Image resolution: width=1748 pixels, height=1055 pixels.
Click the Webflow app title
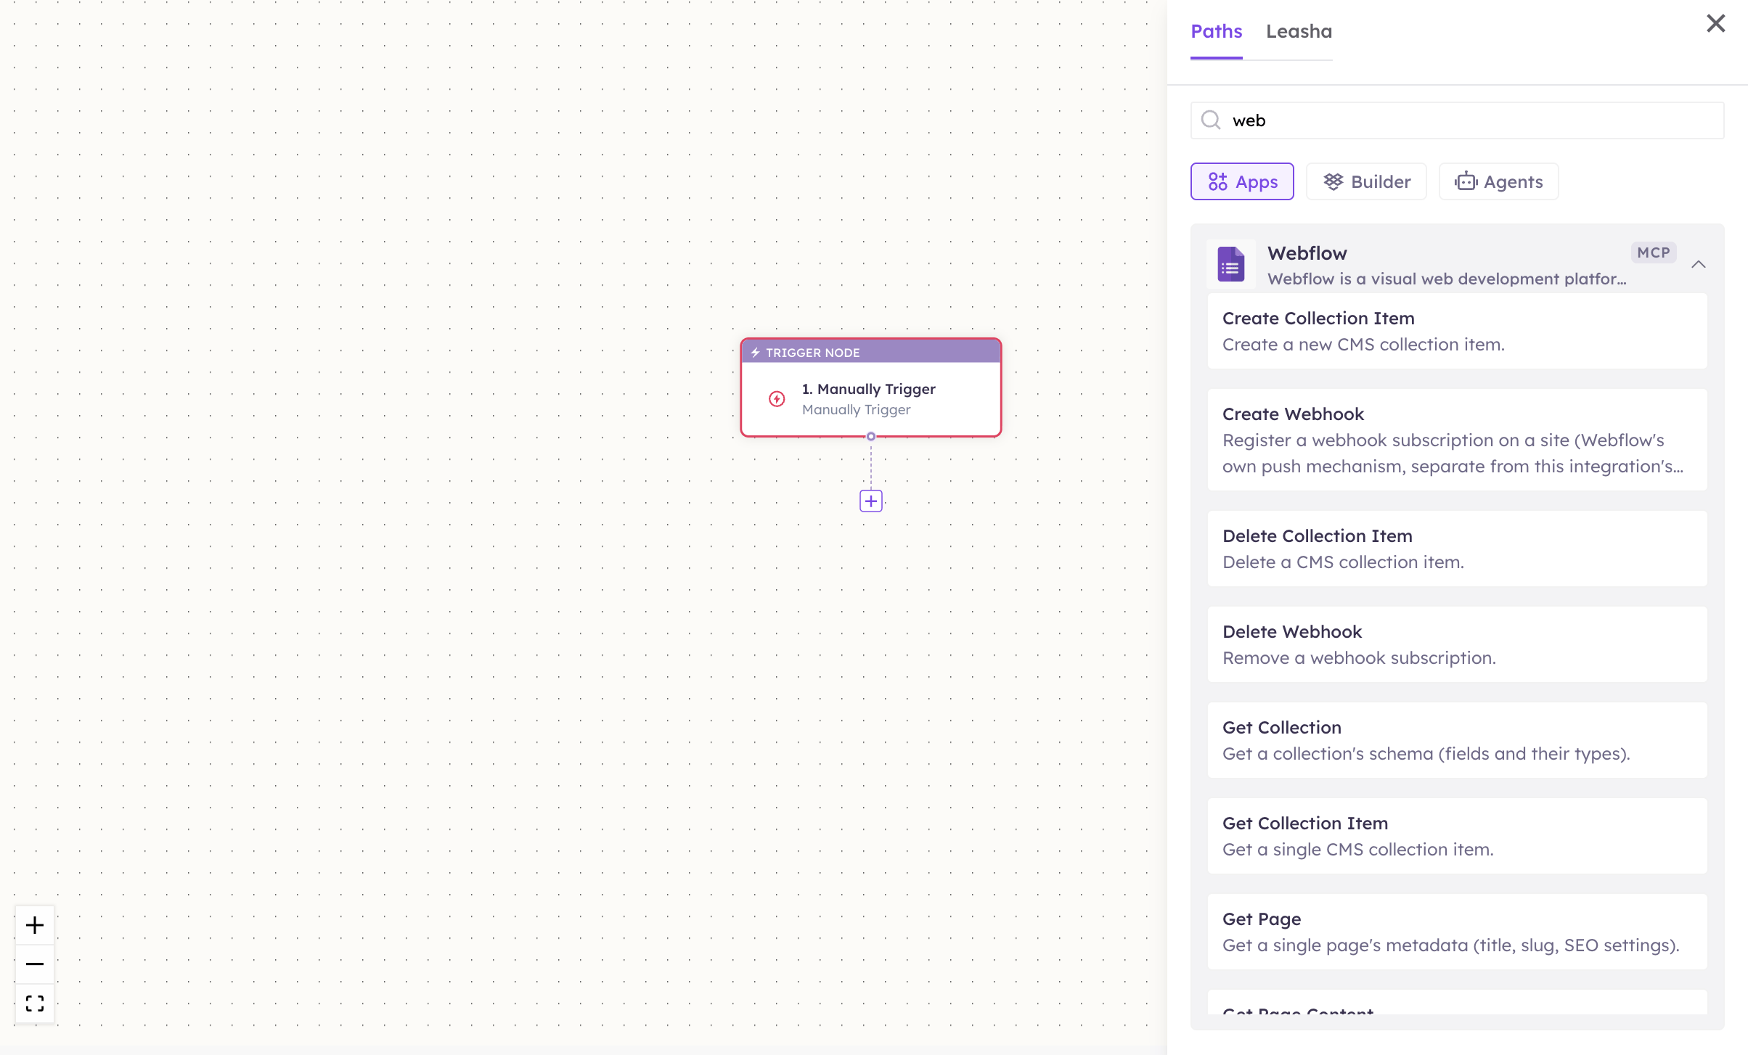click(1307, 253)
